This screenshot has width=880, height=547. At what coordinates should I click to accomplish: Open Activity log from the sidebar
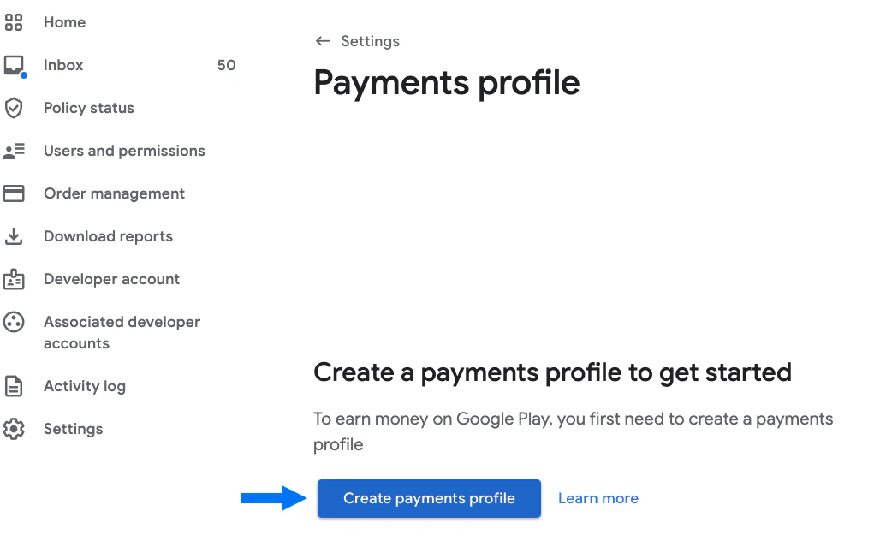pyautogui.click(x=84, y=386)
